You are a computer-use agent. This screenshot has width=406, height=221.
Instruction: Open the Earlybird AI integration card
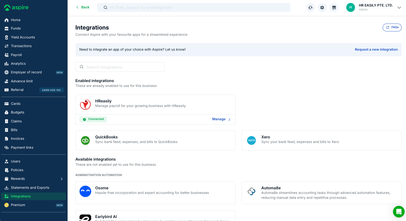tap(155, 216)
